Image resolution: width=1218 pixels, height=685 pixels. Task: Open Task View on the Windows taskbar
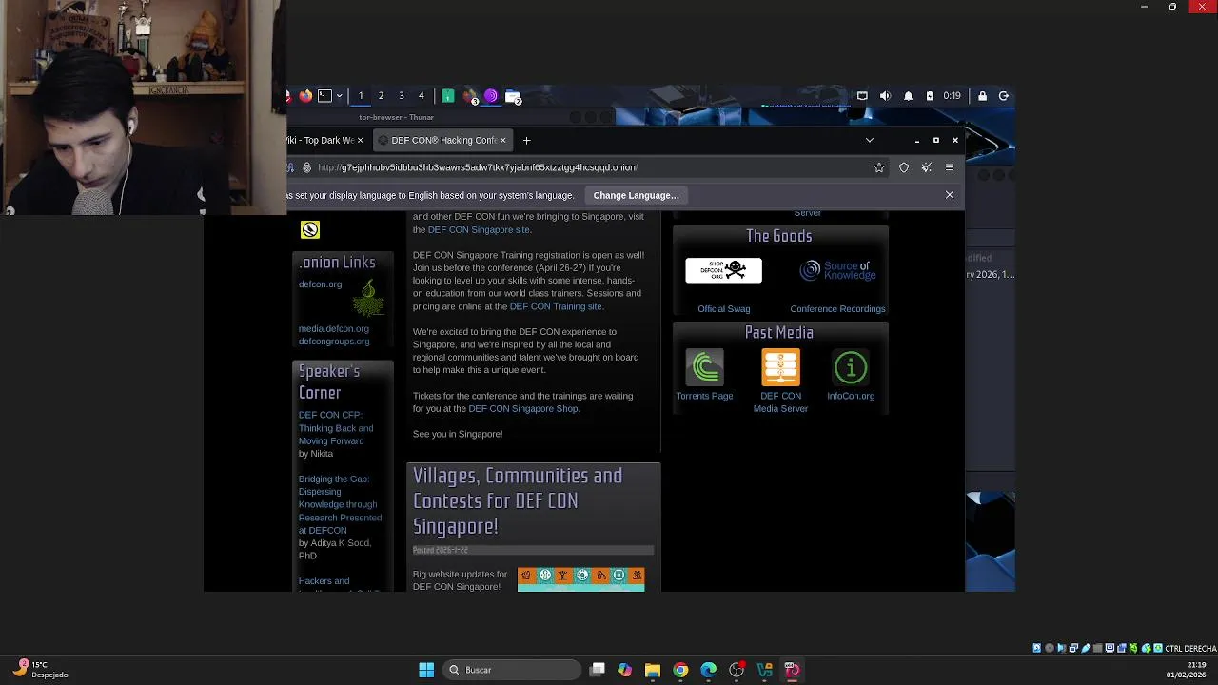click(598, 670)
